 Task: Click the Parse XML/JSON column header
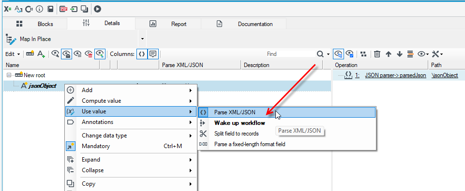pyautogui.click(x=200, y=65)
